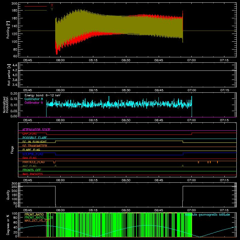Select the yellow FRONT_RATIO legend entry

pyautogui.click(x=34, y=214)
